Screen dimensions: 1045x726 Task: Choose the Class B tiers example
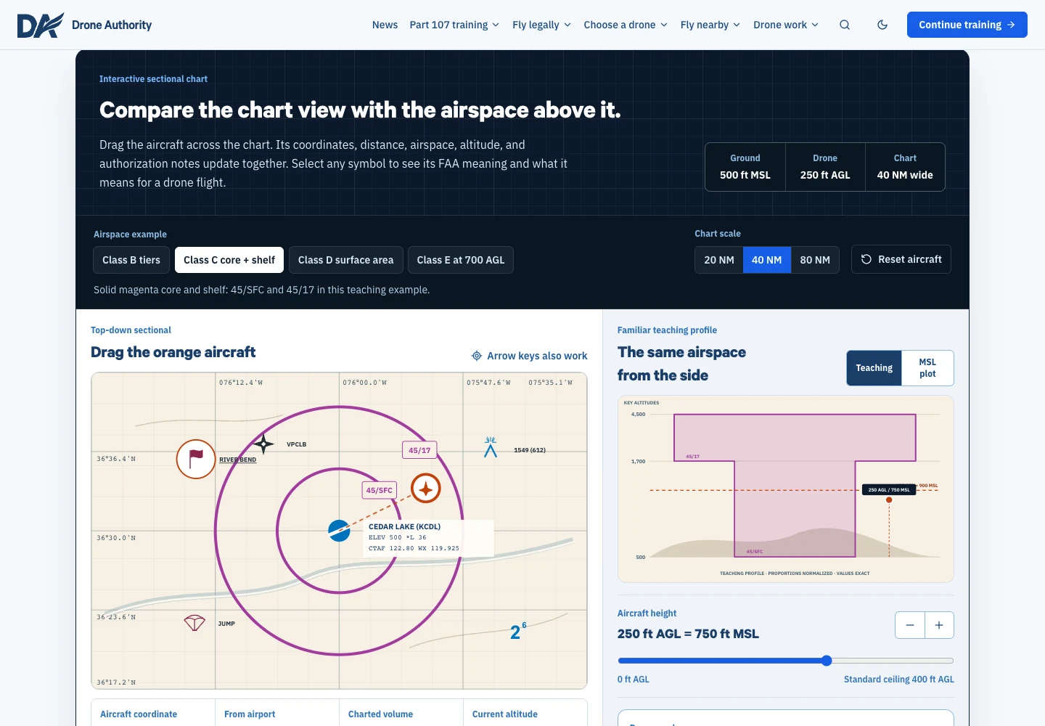[131, 260]
